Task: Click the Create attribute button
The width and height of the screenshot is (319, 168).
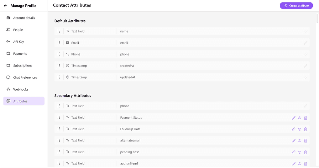Action: (296, 6)
